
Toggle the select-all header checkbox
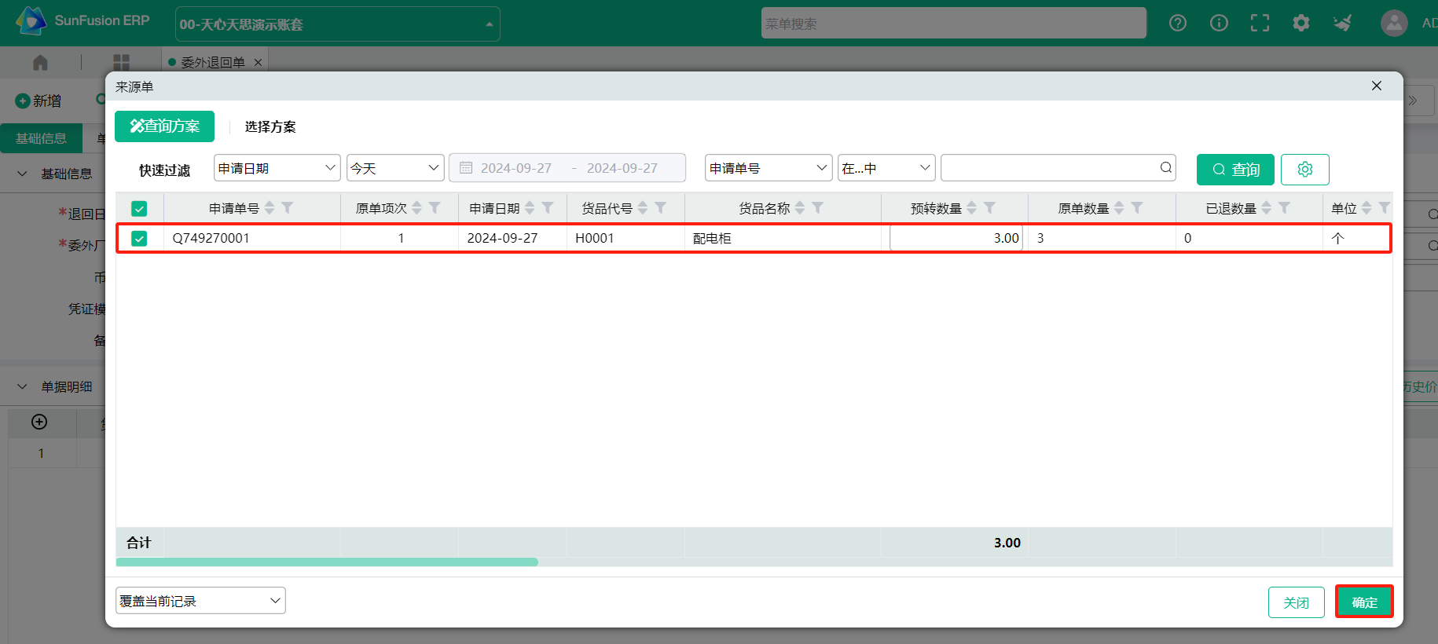tap(139, 208)
